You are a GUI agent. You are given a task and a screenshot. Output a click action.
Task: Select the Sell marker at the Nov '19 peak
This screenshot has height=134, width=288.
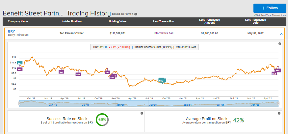click(x=107, y=72)
